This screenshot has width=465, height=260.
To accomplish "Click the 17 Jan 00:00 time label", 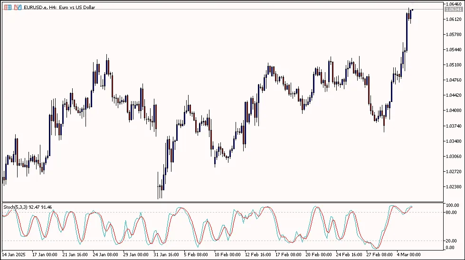I will click(45, 254).
